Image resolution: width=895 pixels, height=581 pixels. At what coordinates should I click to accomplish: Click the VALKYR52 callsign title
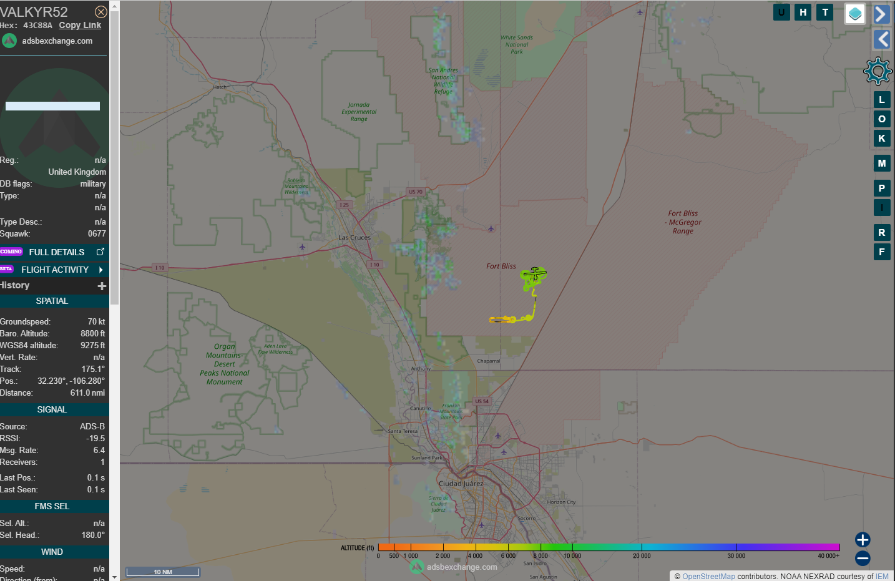point(34,12)
